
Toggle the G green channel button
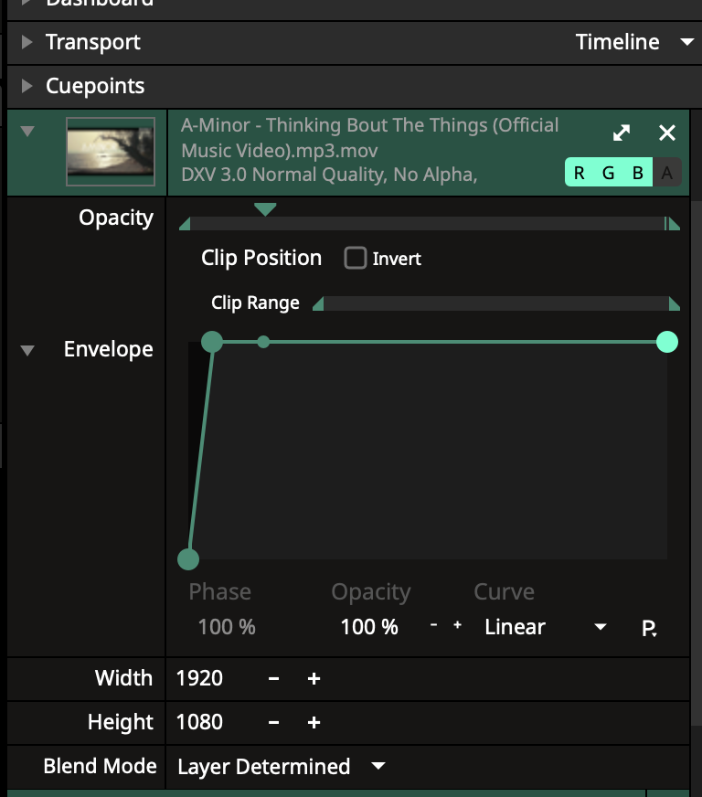click(609, 173)
